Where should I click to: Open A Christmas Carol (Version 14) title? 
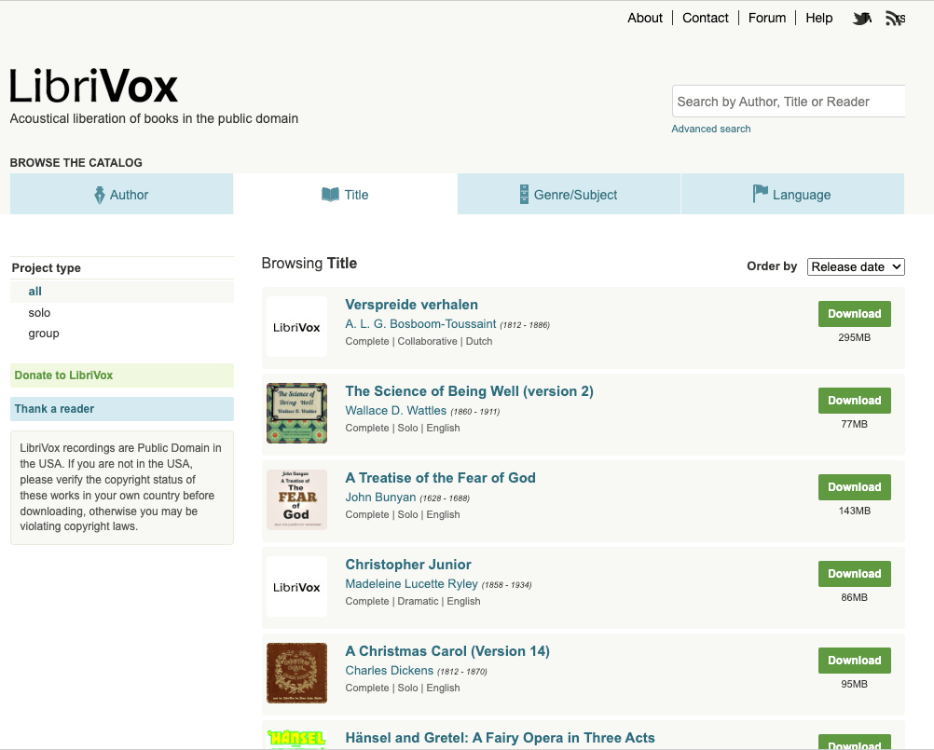click(x=447, y=651)
